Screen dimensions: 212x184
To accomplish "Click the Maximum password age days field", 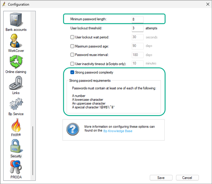I will click(x=137, y=46).
